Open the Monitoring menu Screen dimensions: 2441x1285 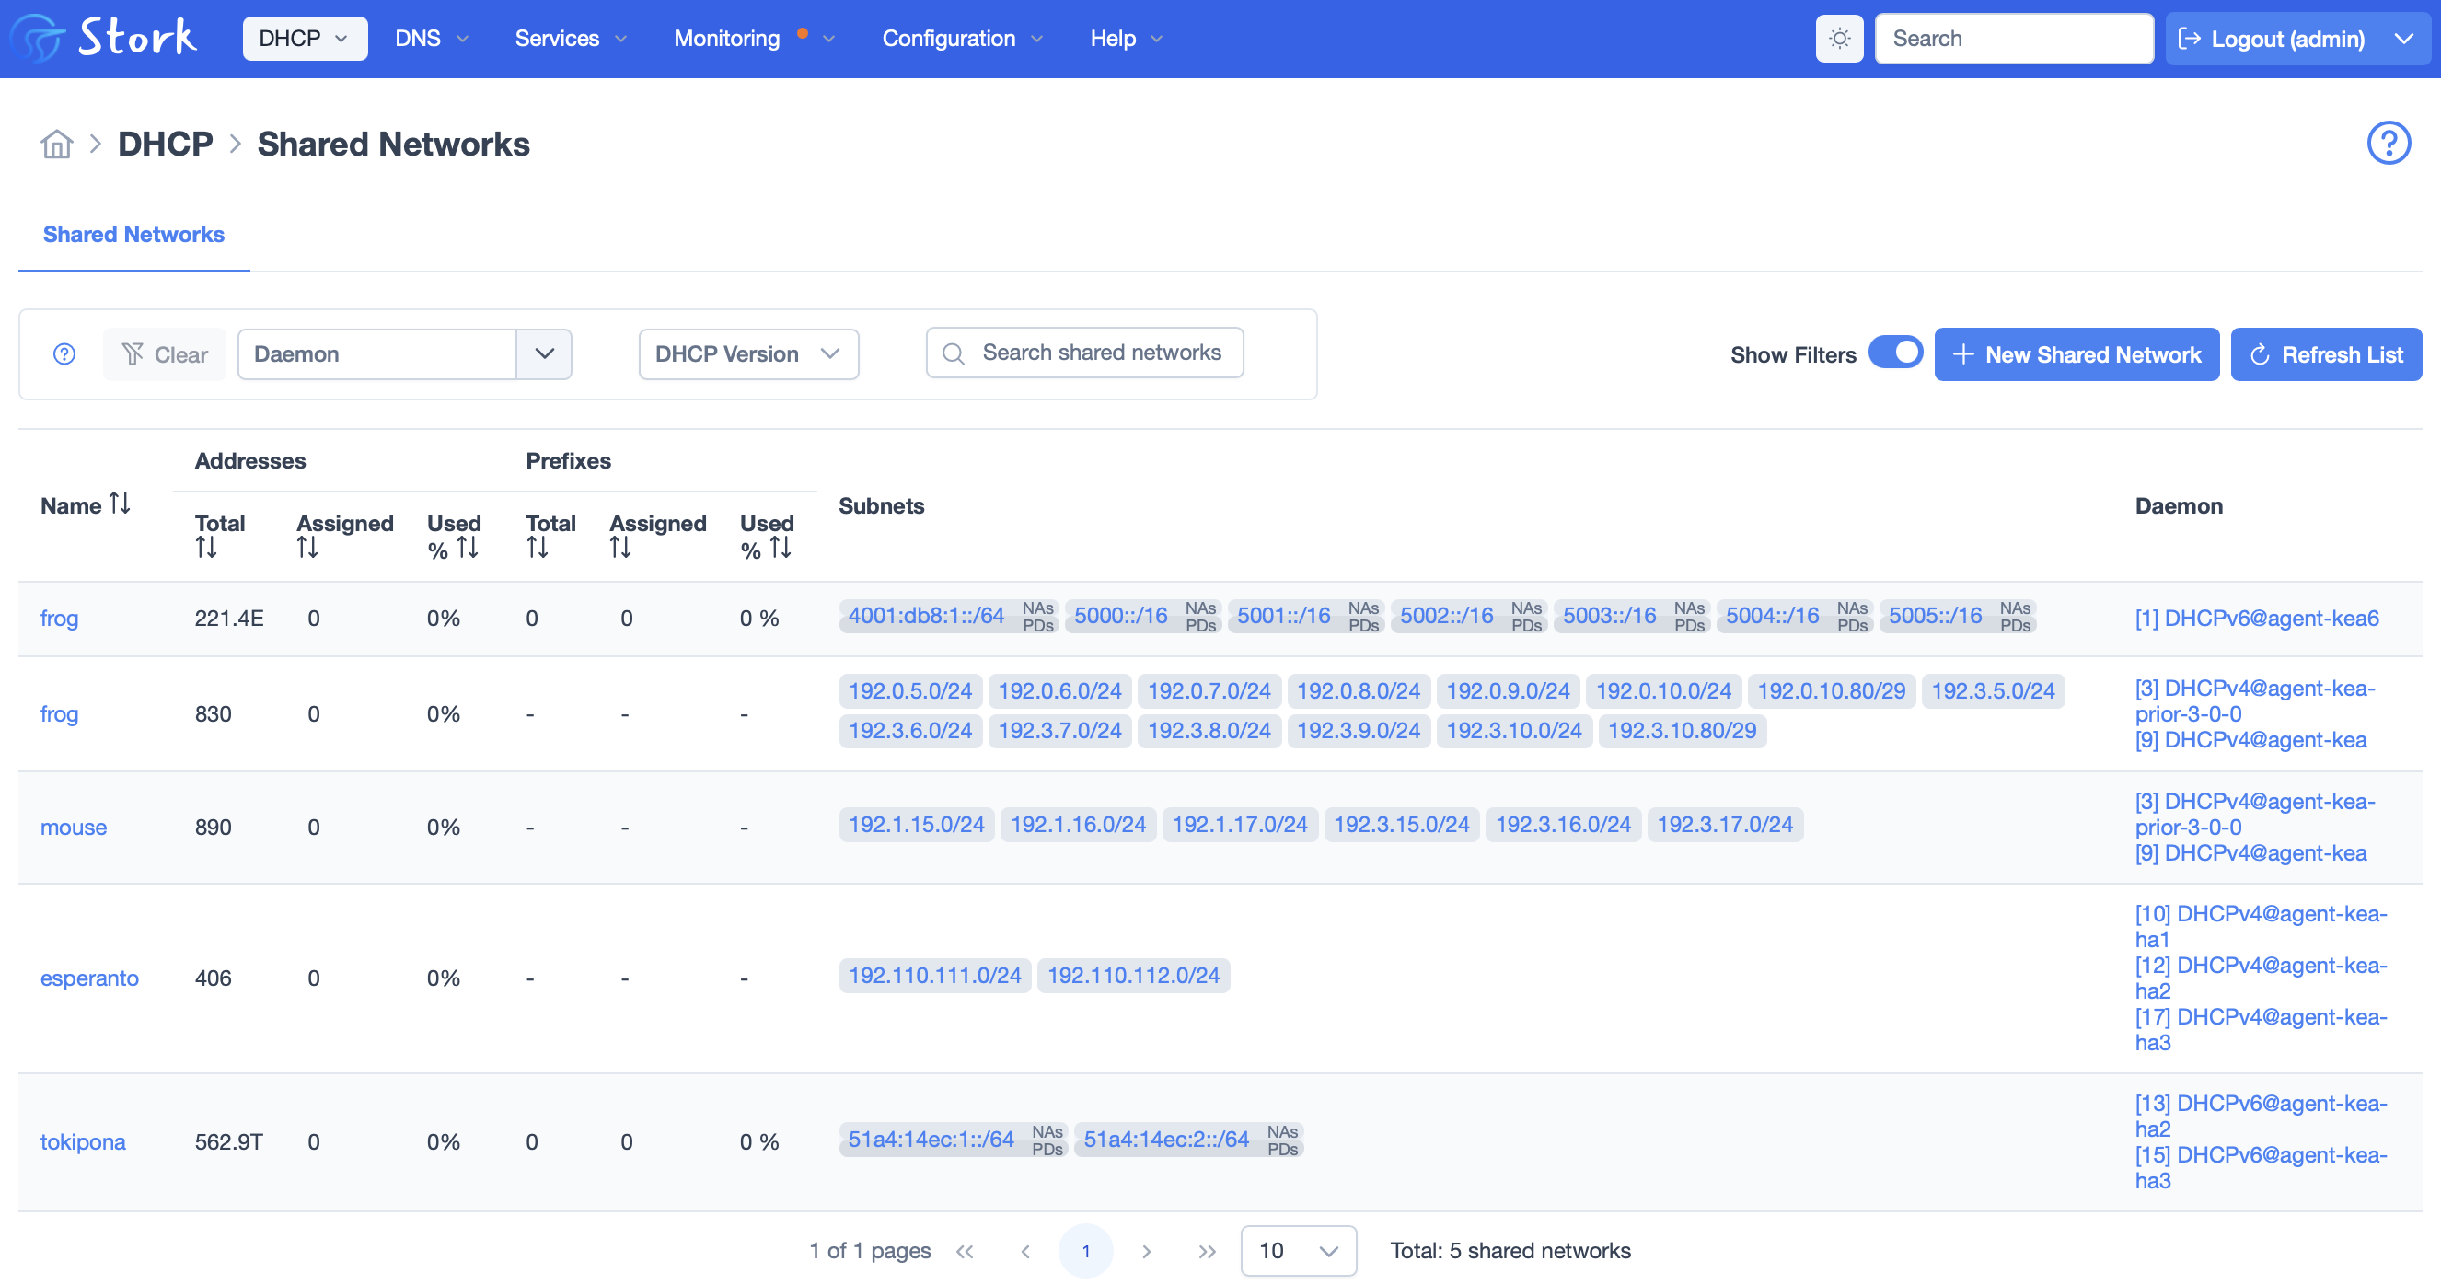click(x=727, y=38)
